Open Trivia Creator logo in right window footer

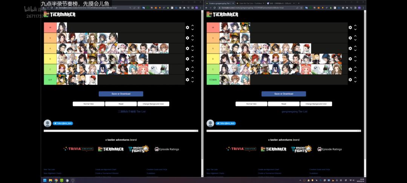(x=241, y=149)
